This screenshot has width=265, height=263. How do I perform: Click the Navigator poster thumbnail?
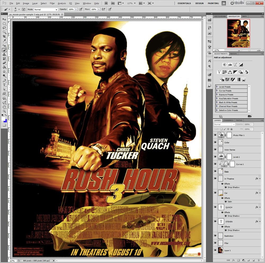point(238,33)
